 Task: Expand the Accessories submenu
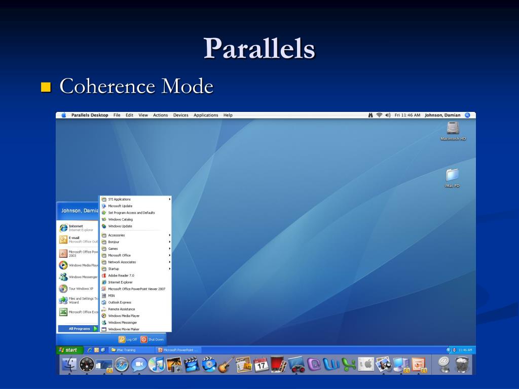pyautogui.click(x=136, y=235)
